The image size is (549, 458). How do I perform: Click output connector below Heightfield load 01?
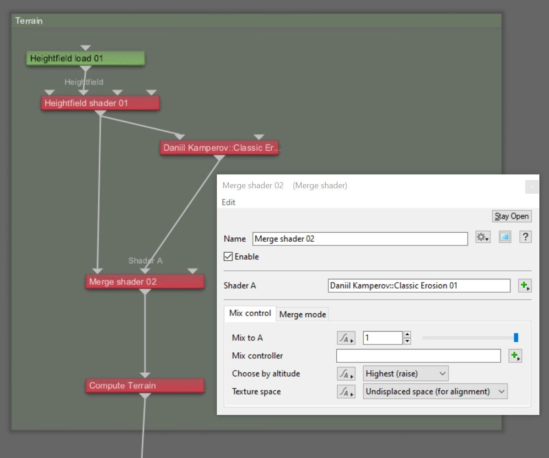86,68
